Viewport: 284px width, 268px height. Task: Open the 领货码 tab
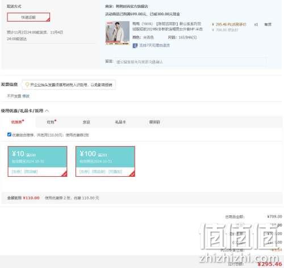tap(154, 122)
